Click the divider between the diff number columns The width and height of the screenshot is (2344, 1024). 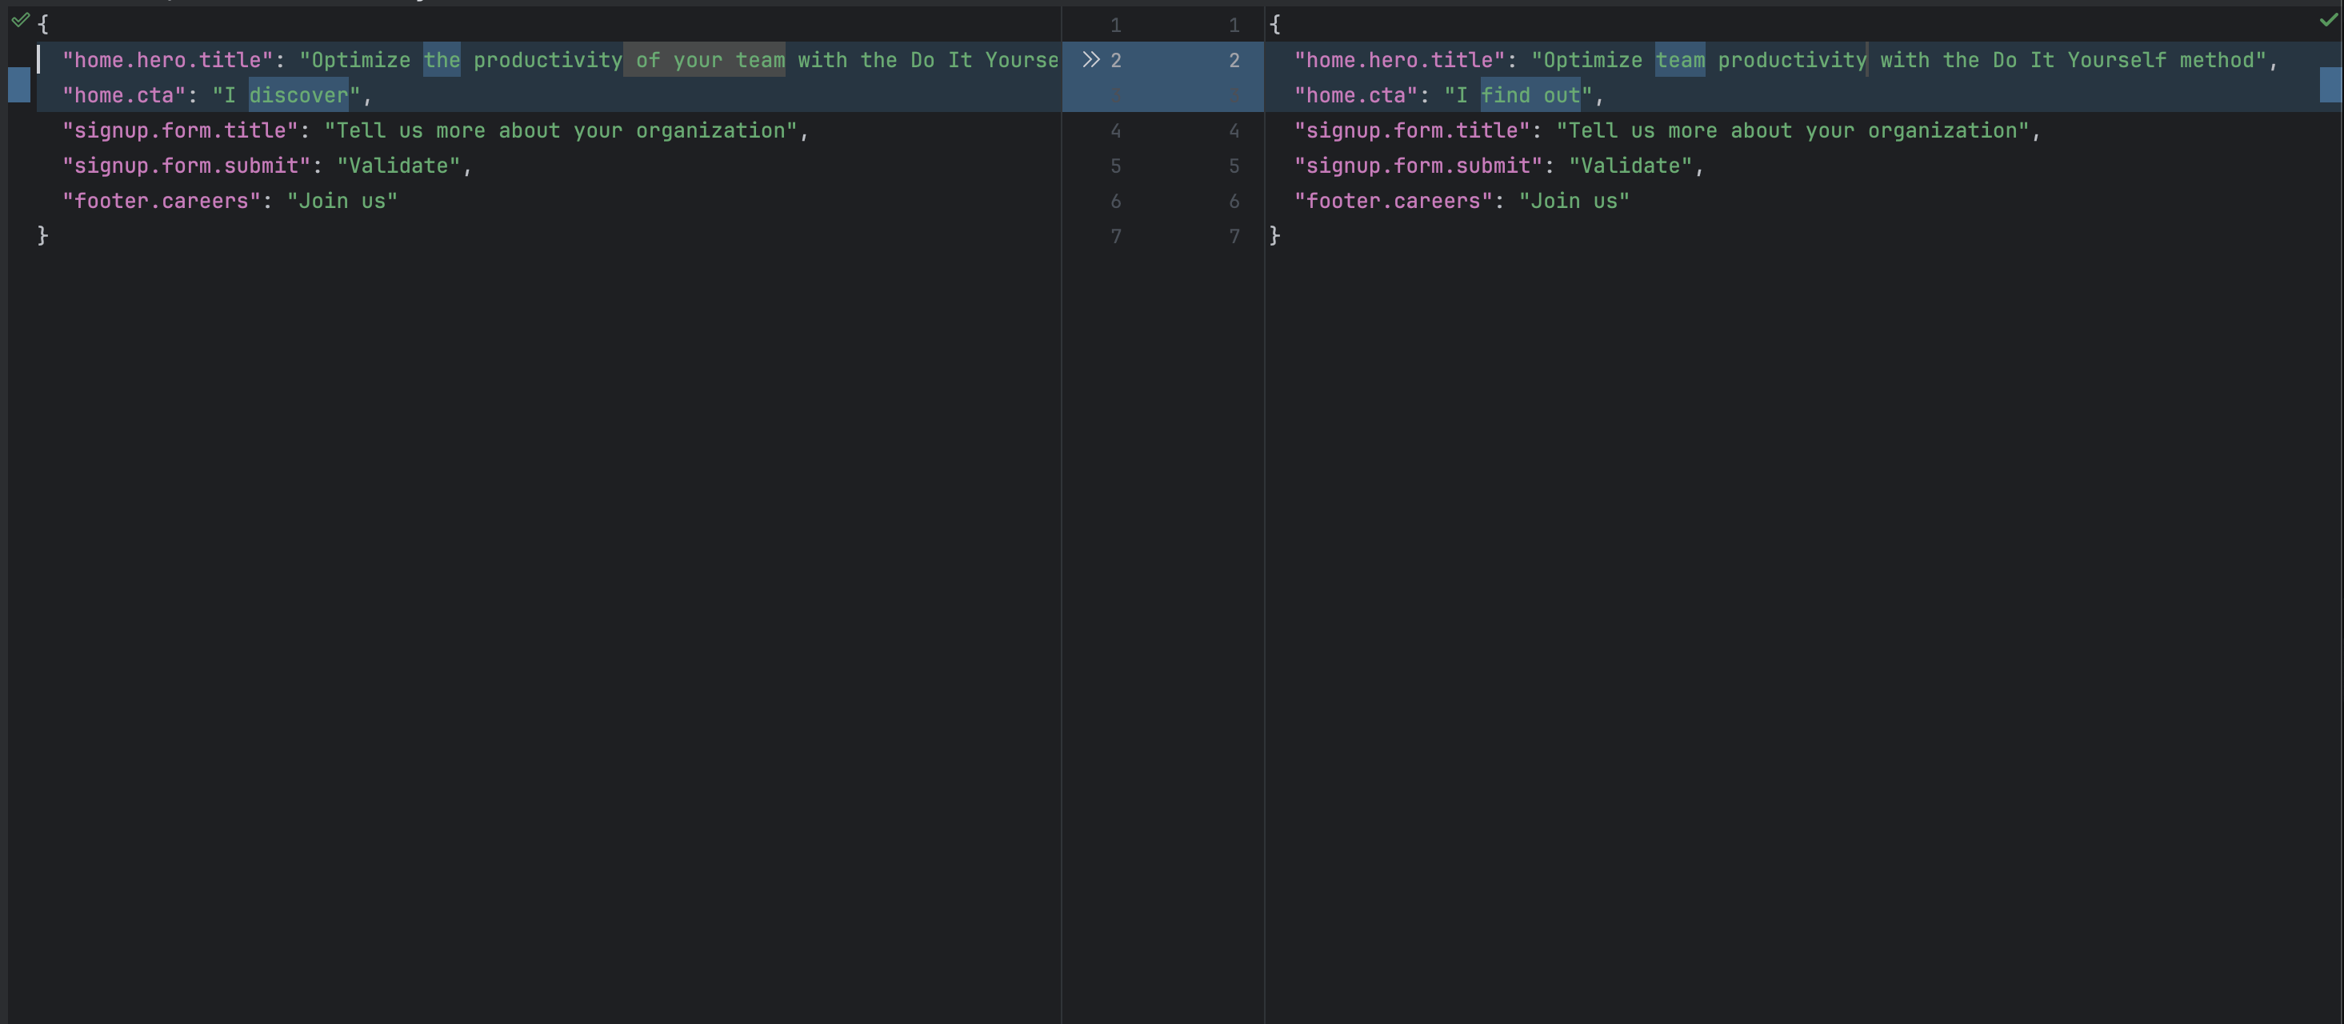click(1174, 137)
